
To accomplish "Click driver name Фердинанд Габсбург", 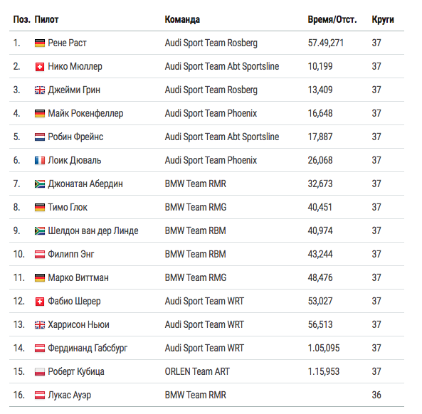I will pyautogui.click(x=88, y=348).
